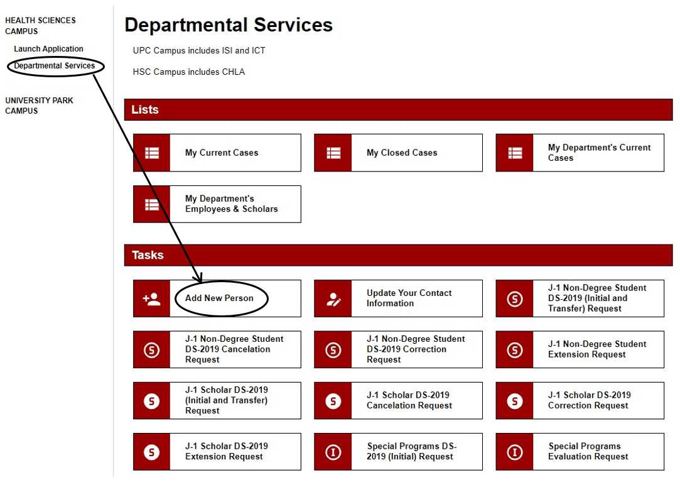The height and width of the screenshot is (497, 680).
Task: Click icon beside J-1 Non-Degree Student Extension Request
Action: 515,350
